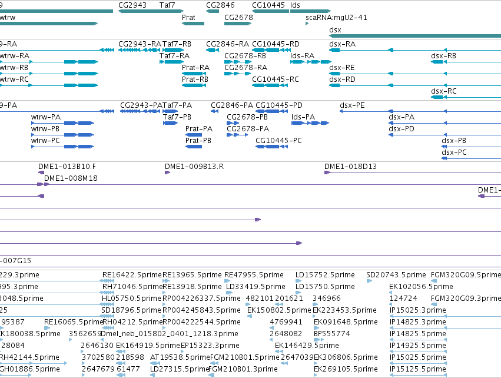The width and height of the screenshot is (501, 378).
Task: Click the Prat-RB transcript label
Action: tap(195, 79)
